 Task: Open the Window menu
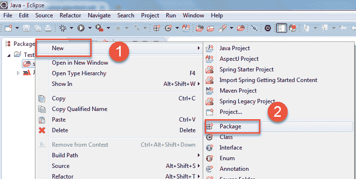coord(193,15)
